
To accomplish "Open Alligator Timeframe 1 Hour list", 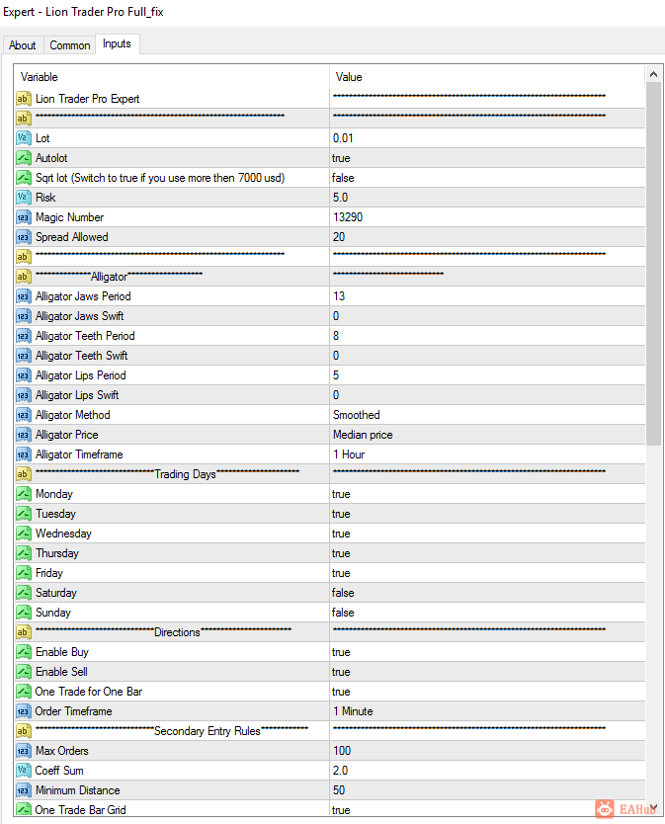I will point(487,454).
